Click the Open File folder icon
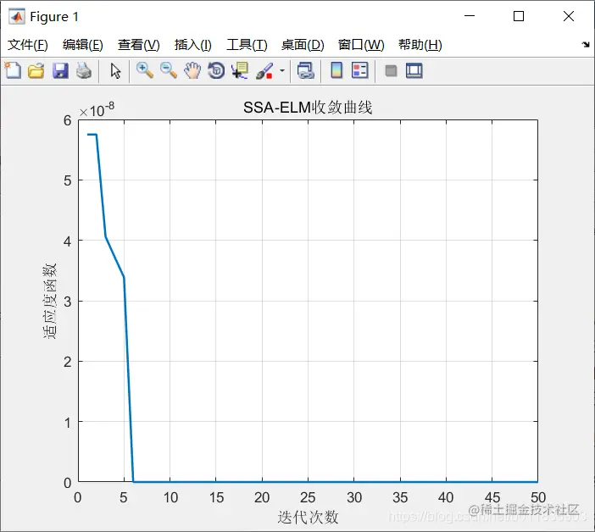The image size is (595, 532). click(x=36, y=71)
